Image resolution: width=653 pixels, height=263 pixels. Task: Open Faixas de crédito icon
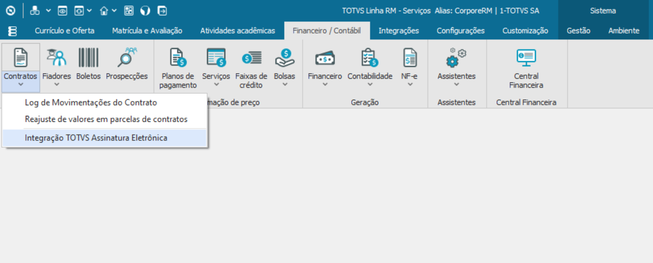pyautogui.click(x=251, y=58)
